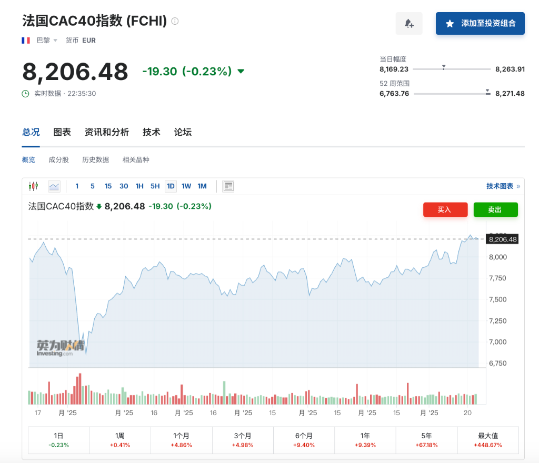Click the French flag icon

(26, 41)
